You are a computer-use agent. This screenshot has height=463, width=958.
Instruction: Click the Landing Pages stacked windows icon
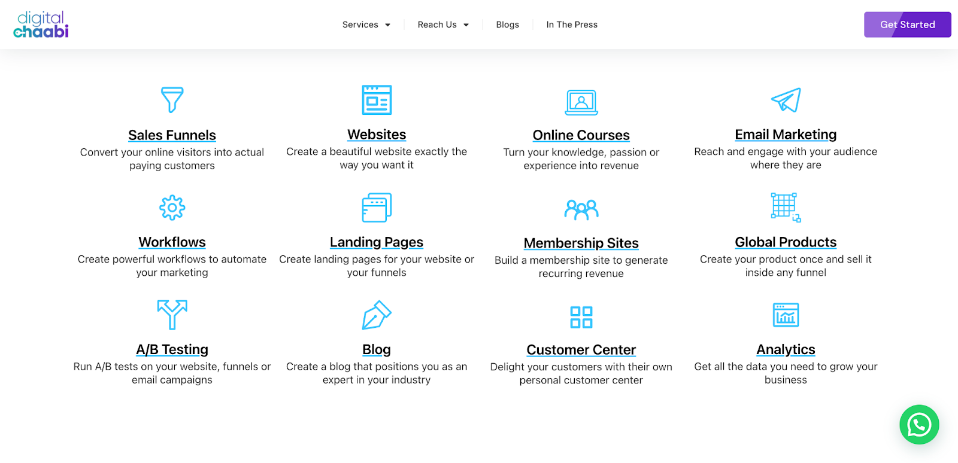(377, 208)
